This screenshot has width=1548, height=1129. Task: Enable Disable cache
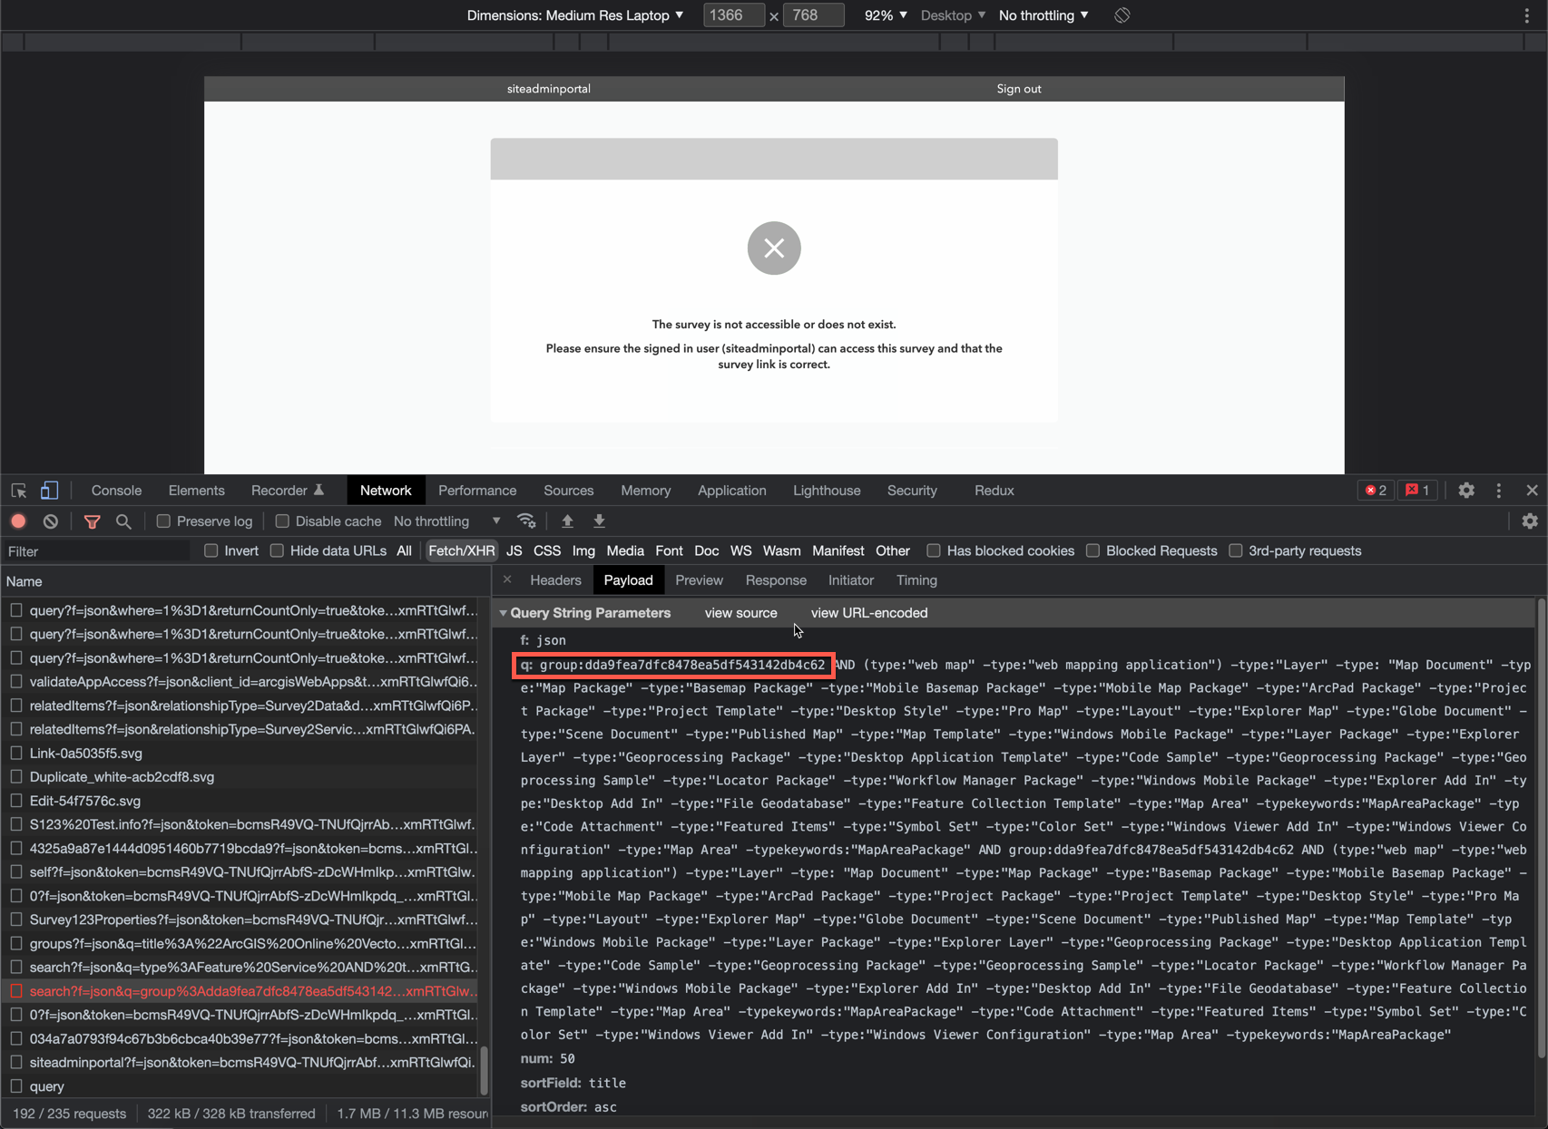(x=281, y=521)
